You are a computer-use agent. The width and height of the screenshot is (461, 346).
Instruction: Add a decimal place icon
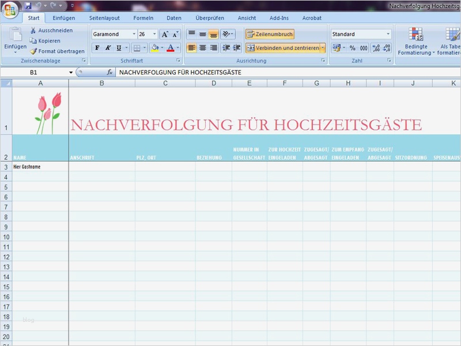coord(376,48)
